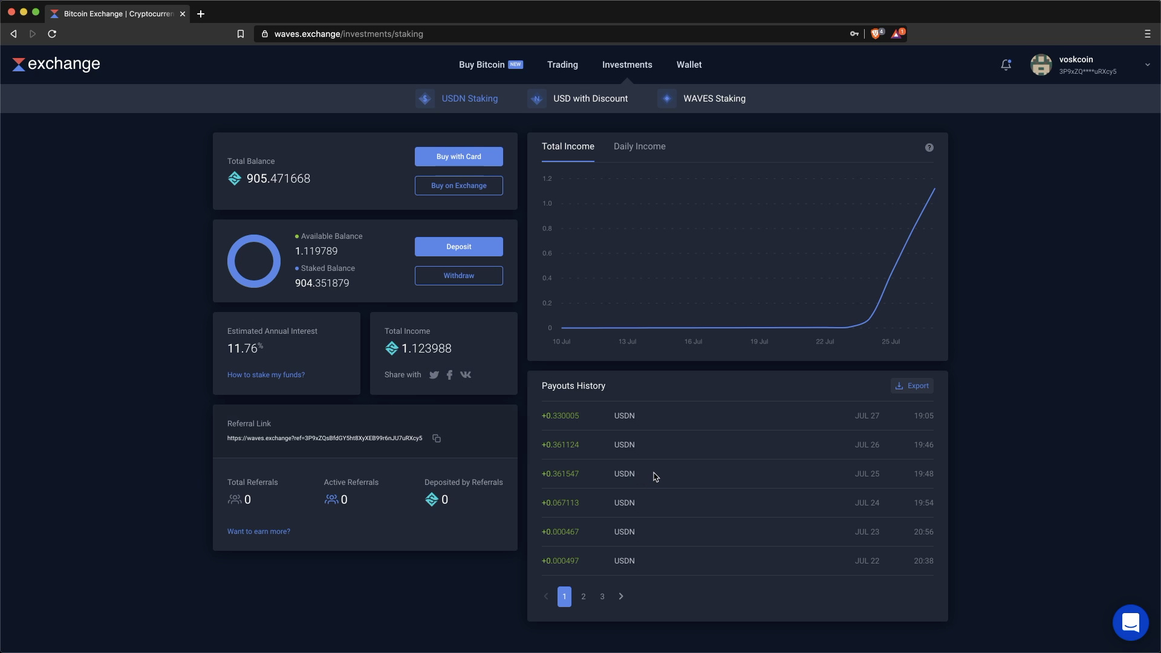Click the referral link URL text

325,438
